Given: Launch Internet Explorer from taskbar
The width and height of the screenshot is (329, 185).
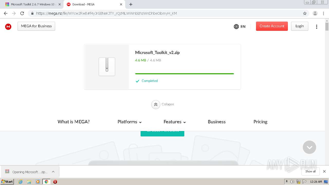Looking at the screenshot, I should pos(20,182).
